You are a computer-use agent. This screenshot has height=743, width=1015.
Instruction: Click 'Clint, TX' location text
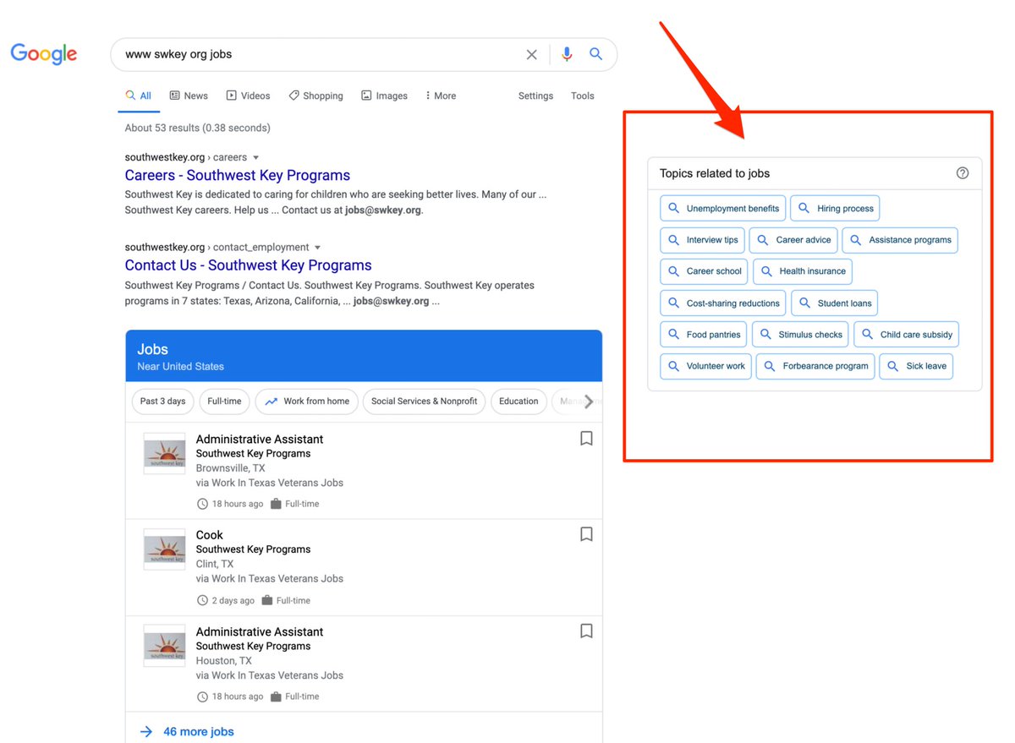215,564
